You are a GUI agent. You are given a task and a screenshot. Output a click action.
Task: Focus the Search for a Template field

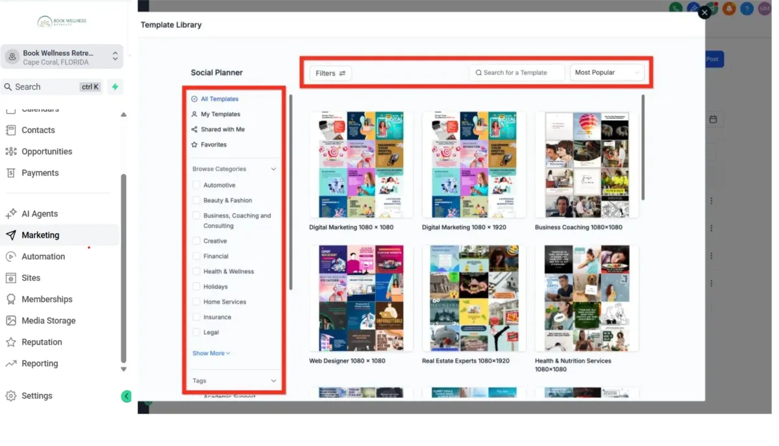point(517,73)
